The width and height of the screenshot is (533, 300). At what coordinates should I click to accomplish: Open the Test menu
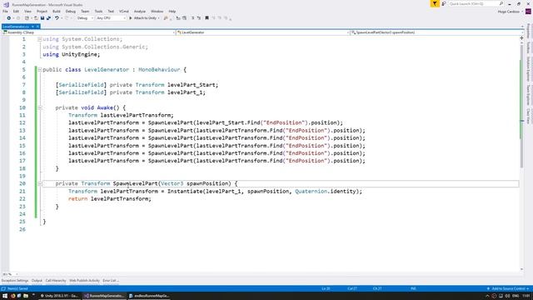pyautogui.click(x=111, y=12)
